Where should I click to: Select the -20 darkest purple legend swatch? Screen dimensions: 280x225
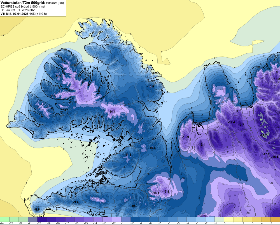click(42, 219)
